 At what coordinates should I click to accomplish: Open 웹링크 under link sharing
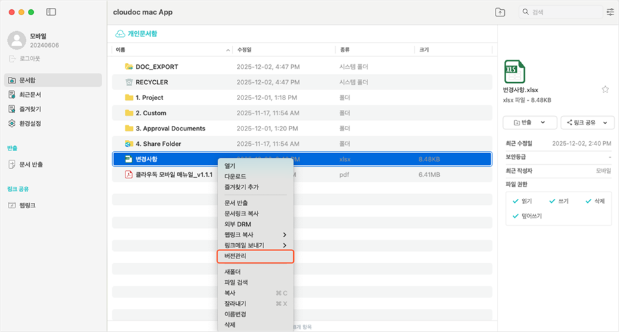[27, 205]
